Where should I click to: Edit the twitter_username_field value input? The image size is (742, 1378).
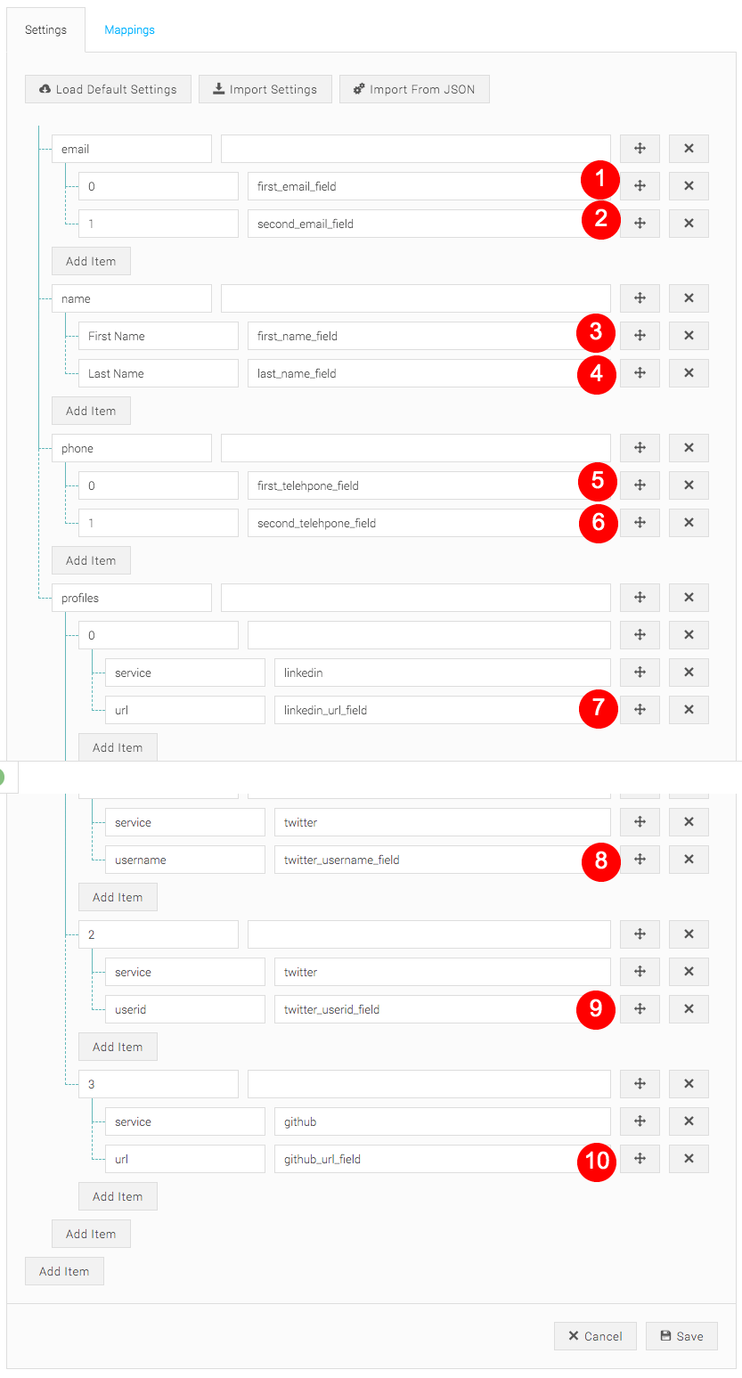(x=443, y=860)
